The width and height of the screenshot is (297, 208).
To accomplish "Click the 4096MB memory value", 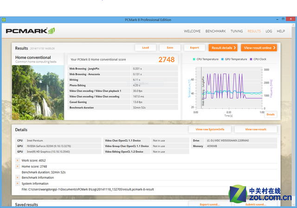I will click(212, 146).
